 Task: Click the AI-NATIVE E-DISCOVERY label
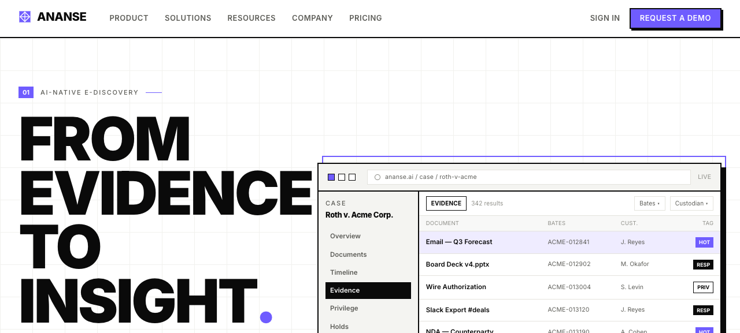pos(90,92)
